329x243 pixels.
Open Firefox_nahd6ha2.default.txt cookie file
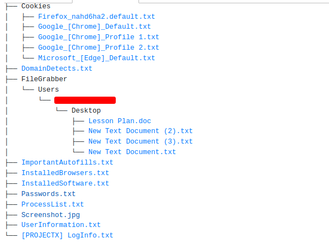pos(96,17)
